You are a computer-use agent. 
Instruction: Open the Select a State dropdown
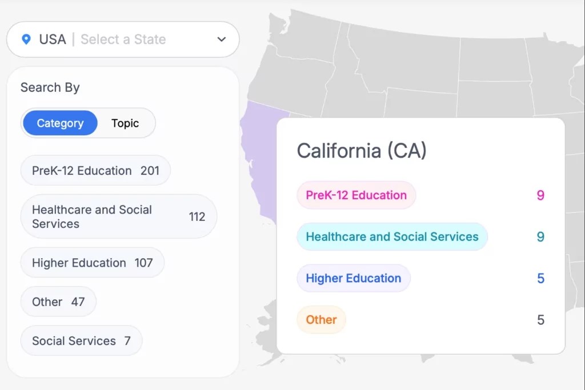(123, 39)
